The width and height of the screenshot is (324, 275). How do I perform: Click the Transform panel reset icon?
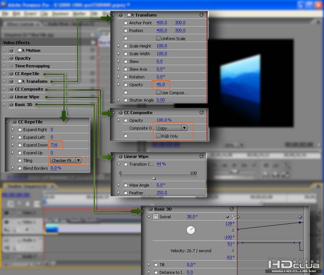coord(201,15)
